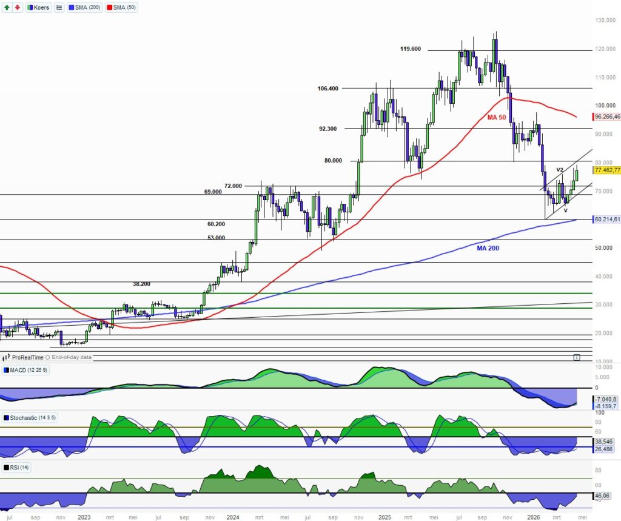This screenshot has width=621, height=521.
Task: Click the End-of-day data label
Action: 71,357
